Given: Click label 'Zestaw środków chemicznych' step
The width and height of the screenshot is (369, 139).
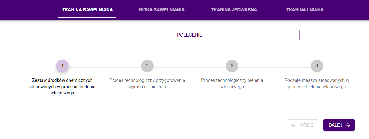Looking at the screenshot, I should click(x=62, y=87).
